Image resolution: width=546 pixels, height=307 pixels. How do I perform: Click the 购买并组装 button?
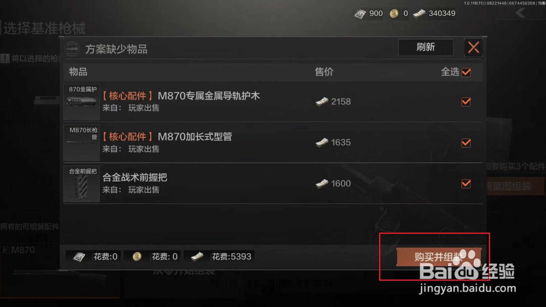439,257
